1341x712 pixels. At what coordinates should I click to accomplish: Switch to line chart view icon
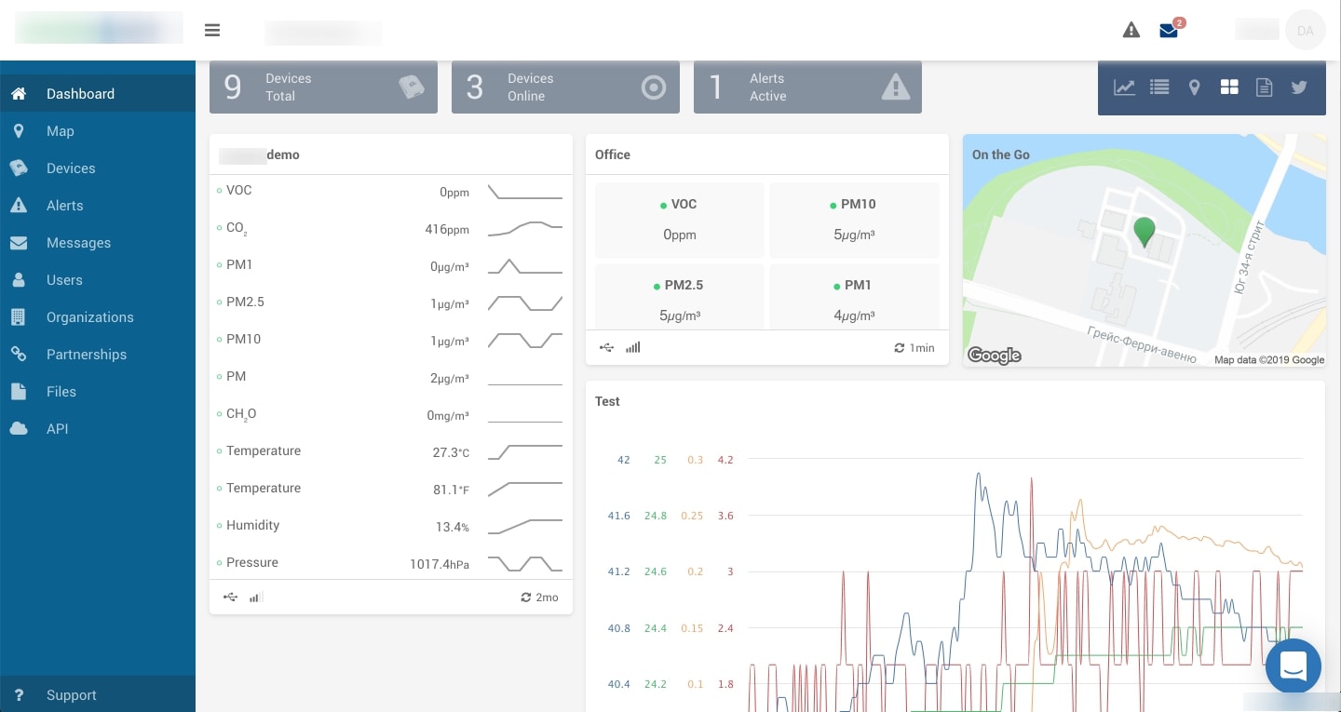1125,87
